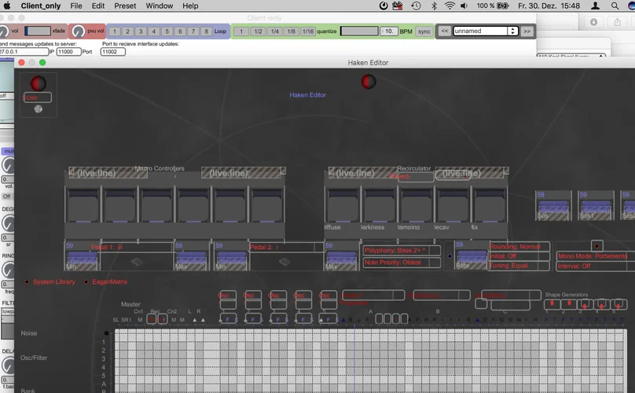Click the next preset >> button

point(527,31)
